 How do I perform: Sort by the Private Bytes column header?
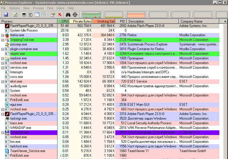point(80,21)
